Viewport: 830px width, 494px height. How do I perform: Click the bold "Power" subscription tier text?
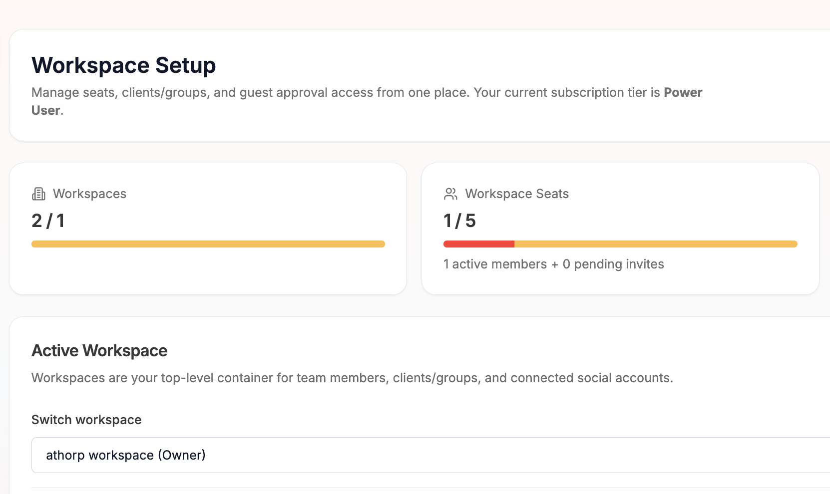tap(683, 92)
